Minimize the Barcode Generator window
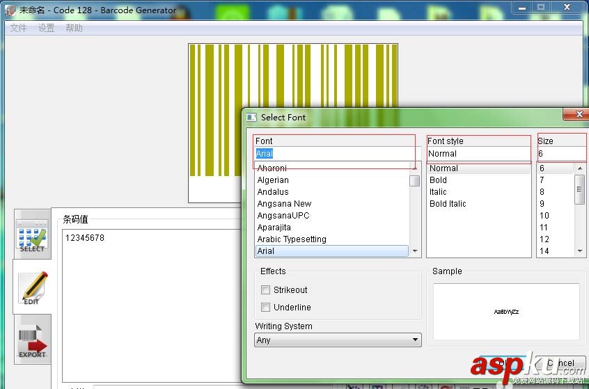 (522, 8)
